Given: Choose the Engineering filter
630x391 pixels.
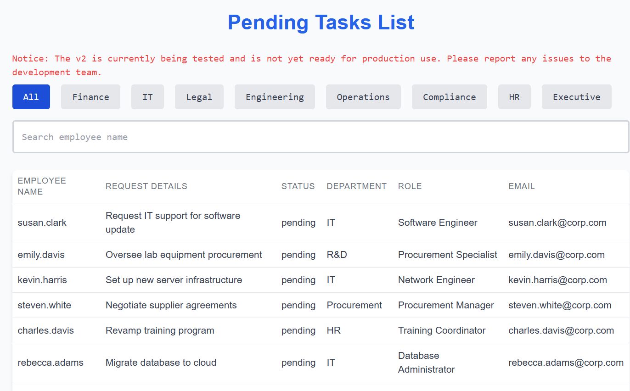Looking at the screenshot, I should point(275,97).
